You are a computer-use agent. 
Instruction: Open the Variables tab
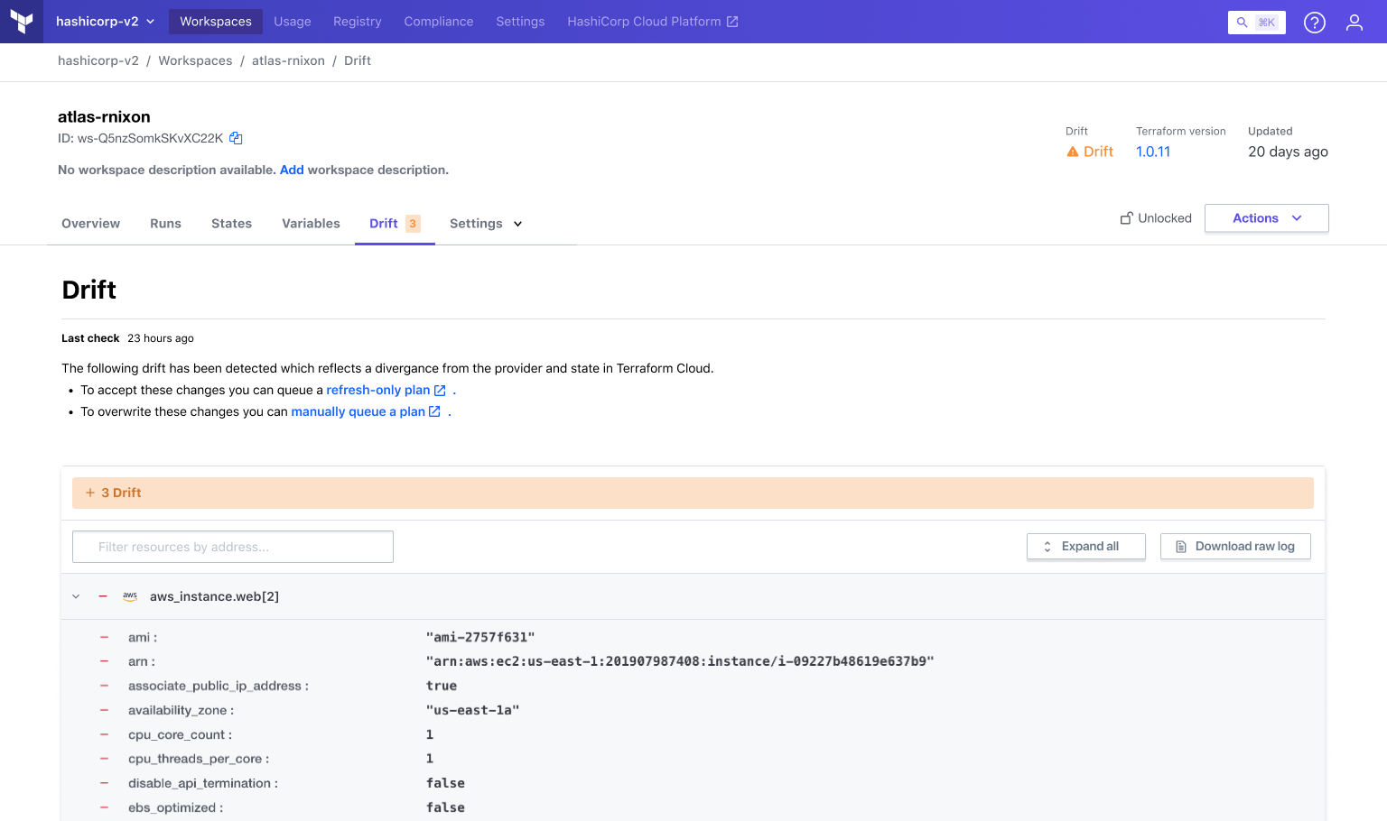[x=311, y=223]
